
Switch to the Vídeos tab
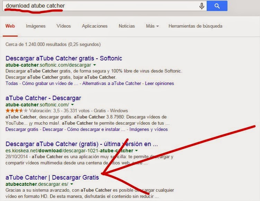pos(64,26)
